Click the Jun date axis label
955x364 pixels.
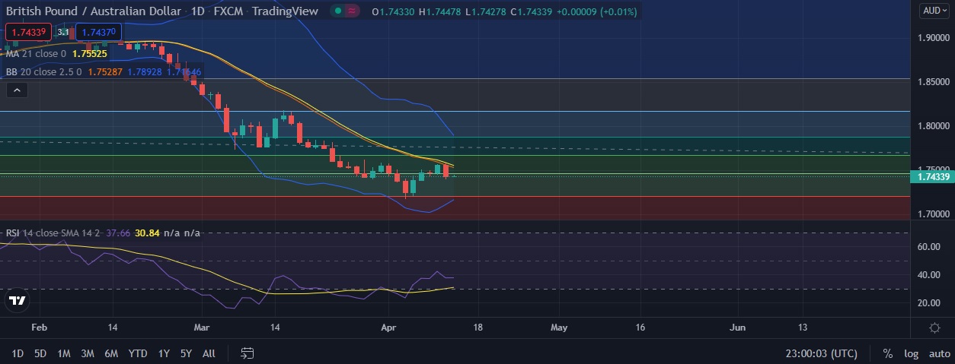(x=737, y=328)
